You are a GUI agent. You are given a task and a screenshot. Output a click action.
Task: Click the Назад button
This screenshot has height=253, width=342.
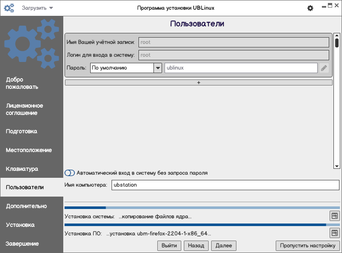pyautogui.click(x=196, y=246)
